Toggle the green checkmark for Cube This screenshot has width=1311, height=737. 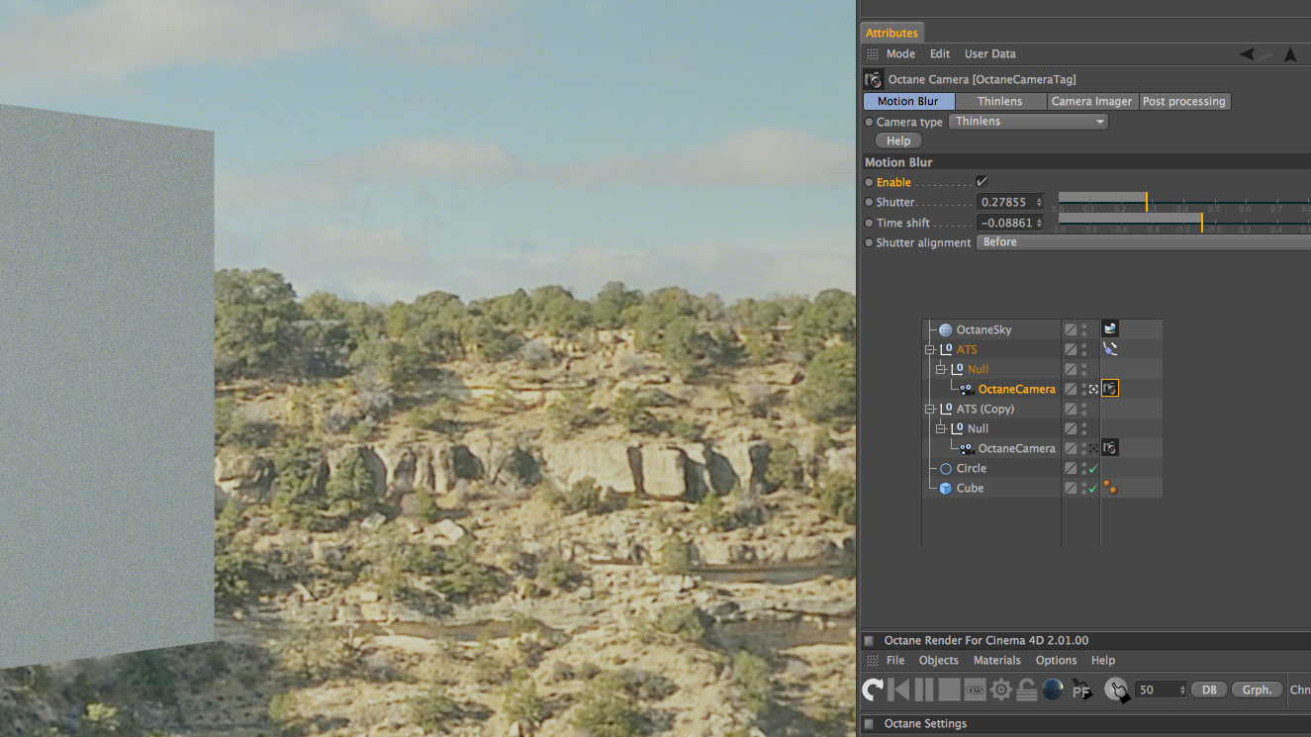click(1093, 489)
